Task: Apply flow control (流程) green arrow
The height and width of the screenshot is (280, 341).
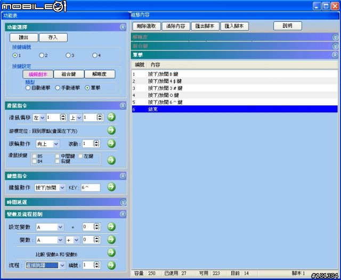Action: [x=111, y=265]
